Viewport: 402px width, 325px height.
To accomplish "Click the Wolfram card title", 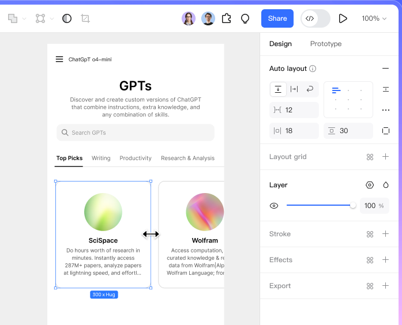I will coord(205,240).
